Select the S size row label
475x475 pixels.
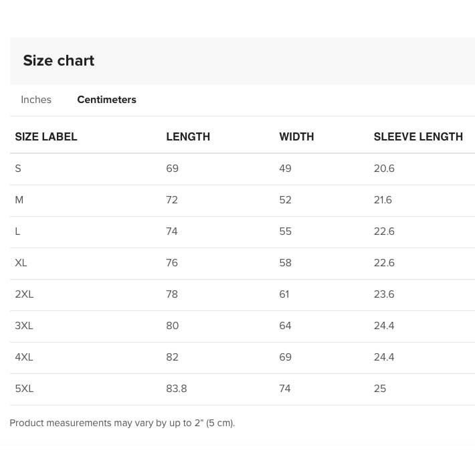pos(18,169)
